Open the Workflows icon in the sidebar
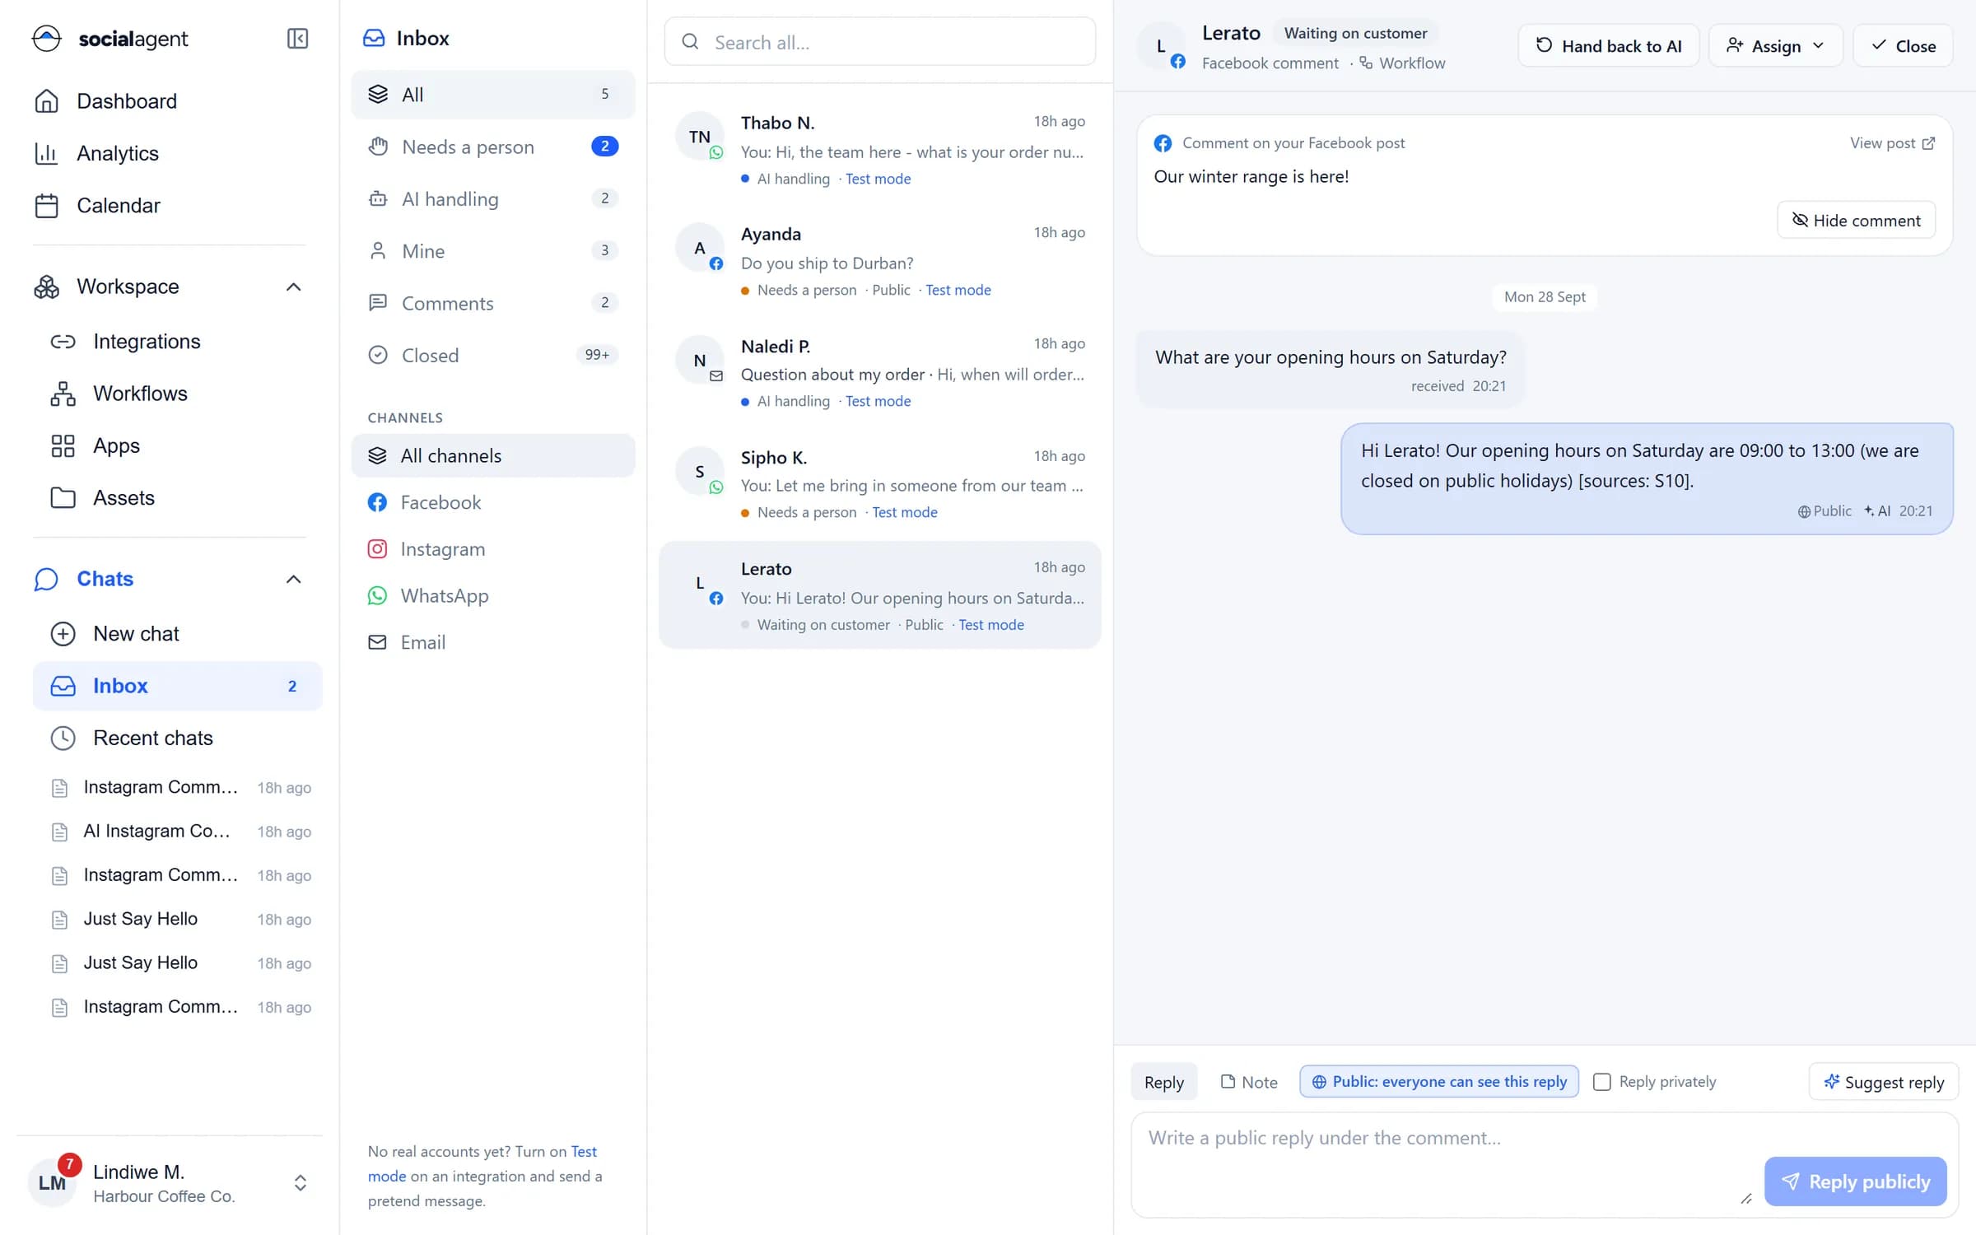1976x1235 pixels. point(63,394)
